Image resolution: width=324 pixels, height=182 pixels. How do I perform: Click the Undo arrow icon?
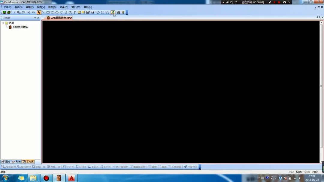click(x=29, y=13)
